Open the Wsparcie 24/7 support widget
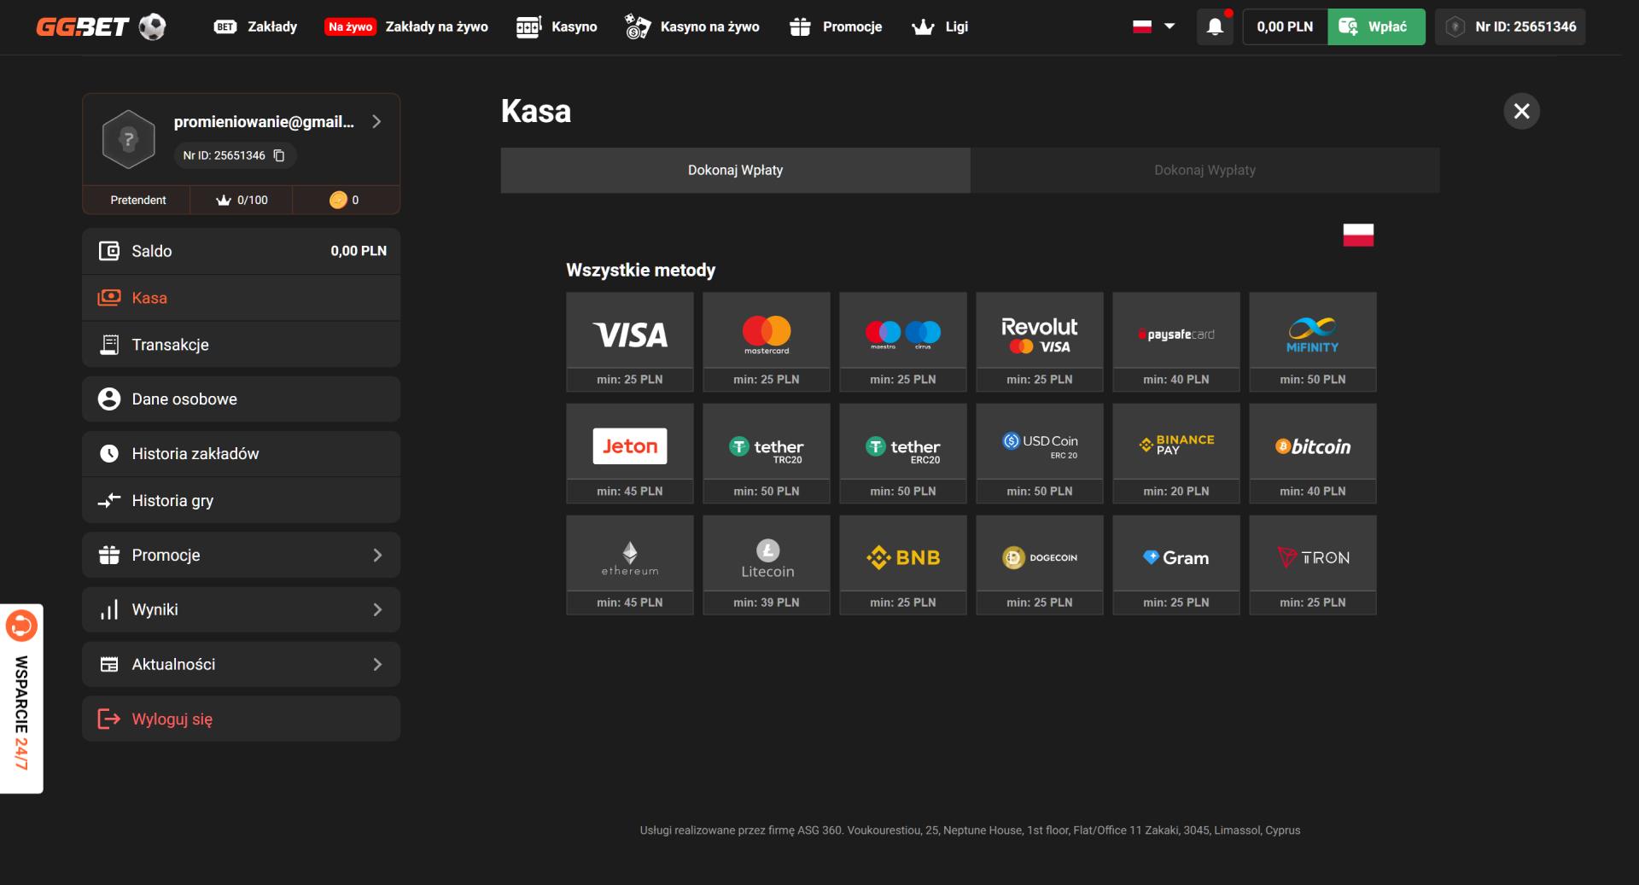 [21, 699]
